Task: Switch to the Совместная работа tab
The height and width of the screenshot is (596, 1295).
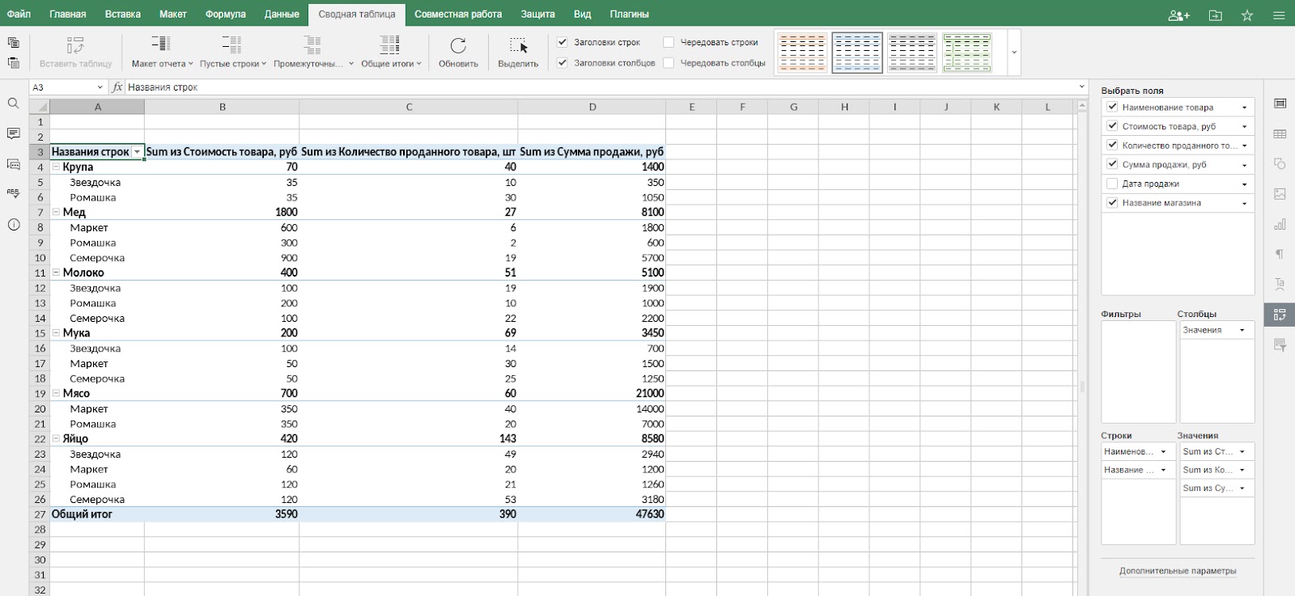Action: 458,15
